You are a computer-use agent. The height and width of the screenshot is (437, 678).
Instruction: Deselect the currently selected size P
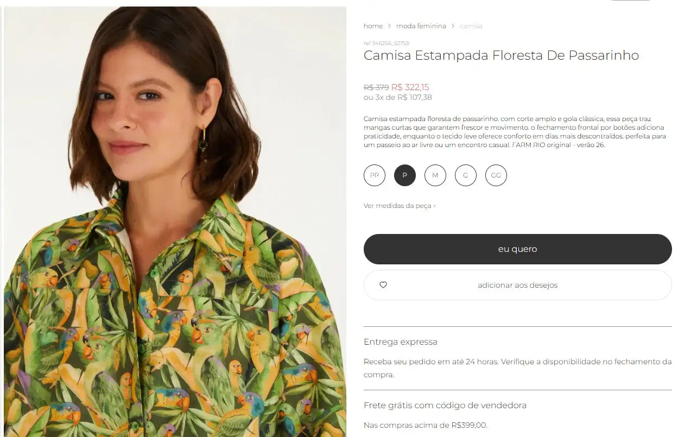point(404,175)
